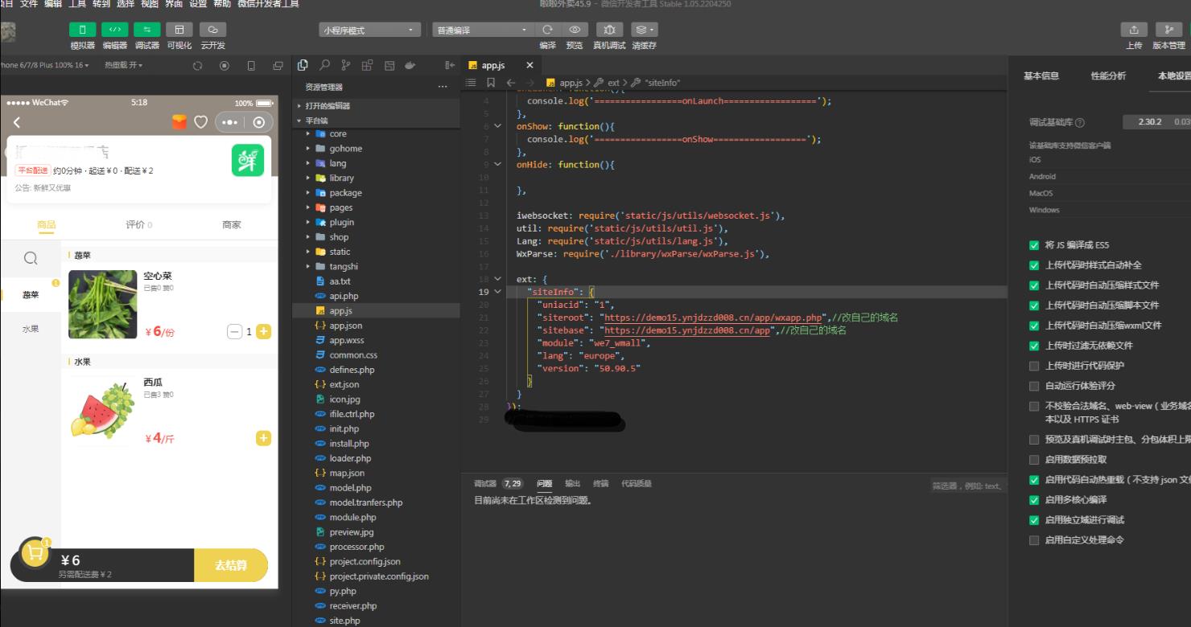Uncheck 上传代码时样式自动补全

point(1034,265)
